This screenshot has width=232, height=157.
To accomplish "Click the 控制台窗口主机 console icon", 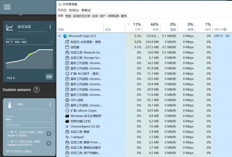I will coord(67,121).
